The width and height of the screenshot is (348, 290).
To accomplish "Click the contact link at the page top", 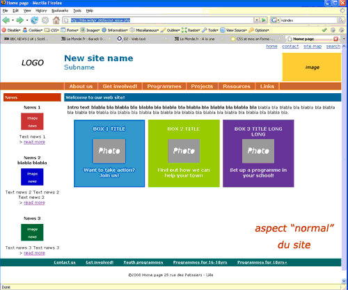I will click(290, 47).
